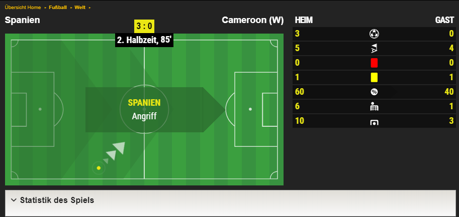Click the ball possession percent icon
The image size is (459, 217).
374,92
